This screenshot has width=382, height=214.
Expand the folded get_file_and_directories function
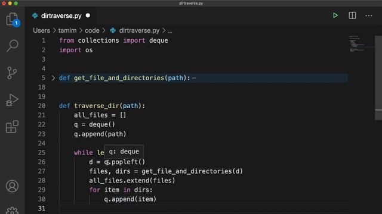pyautogui.click(x=53, y=78)
